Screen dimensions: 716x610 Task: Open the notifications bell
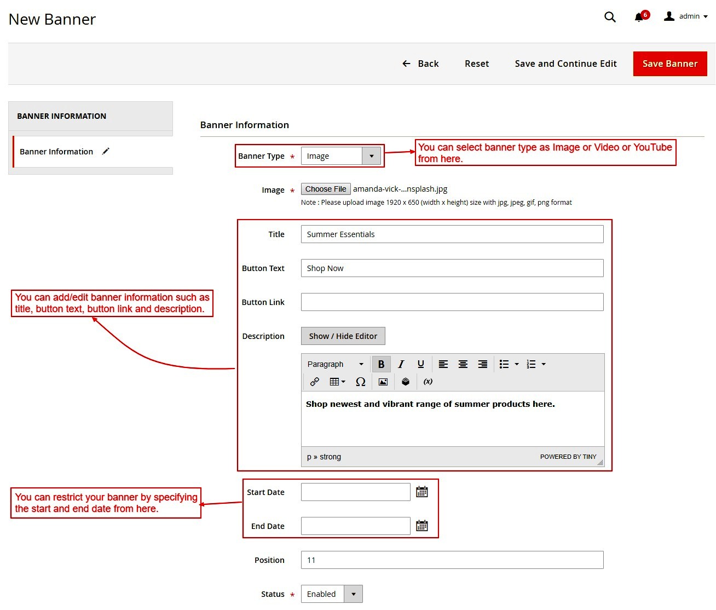(639, 17)
